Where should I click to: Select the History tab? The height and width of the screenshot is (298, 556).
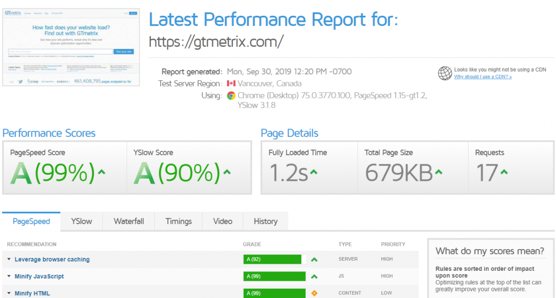click(266, 221)
